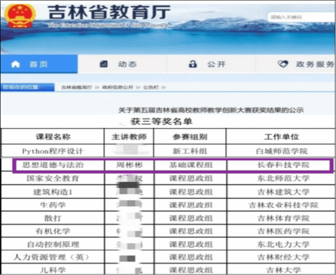Click the 政务服务 heart icon
The width and height of the screenshot is (336, 275).
283,64
